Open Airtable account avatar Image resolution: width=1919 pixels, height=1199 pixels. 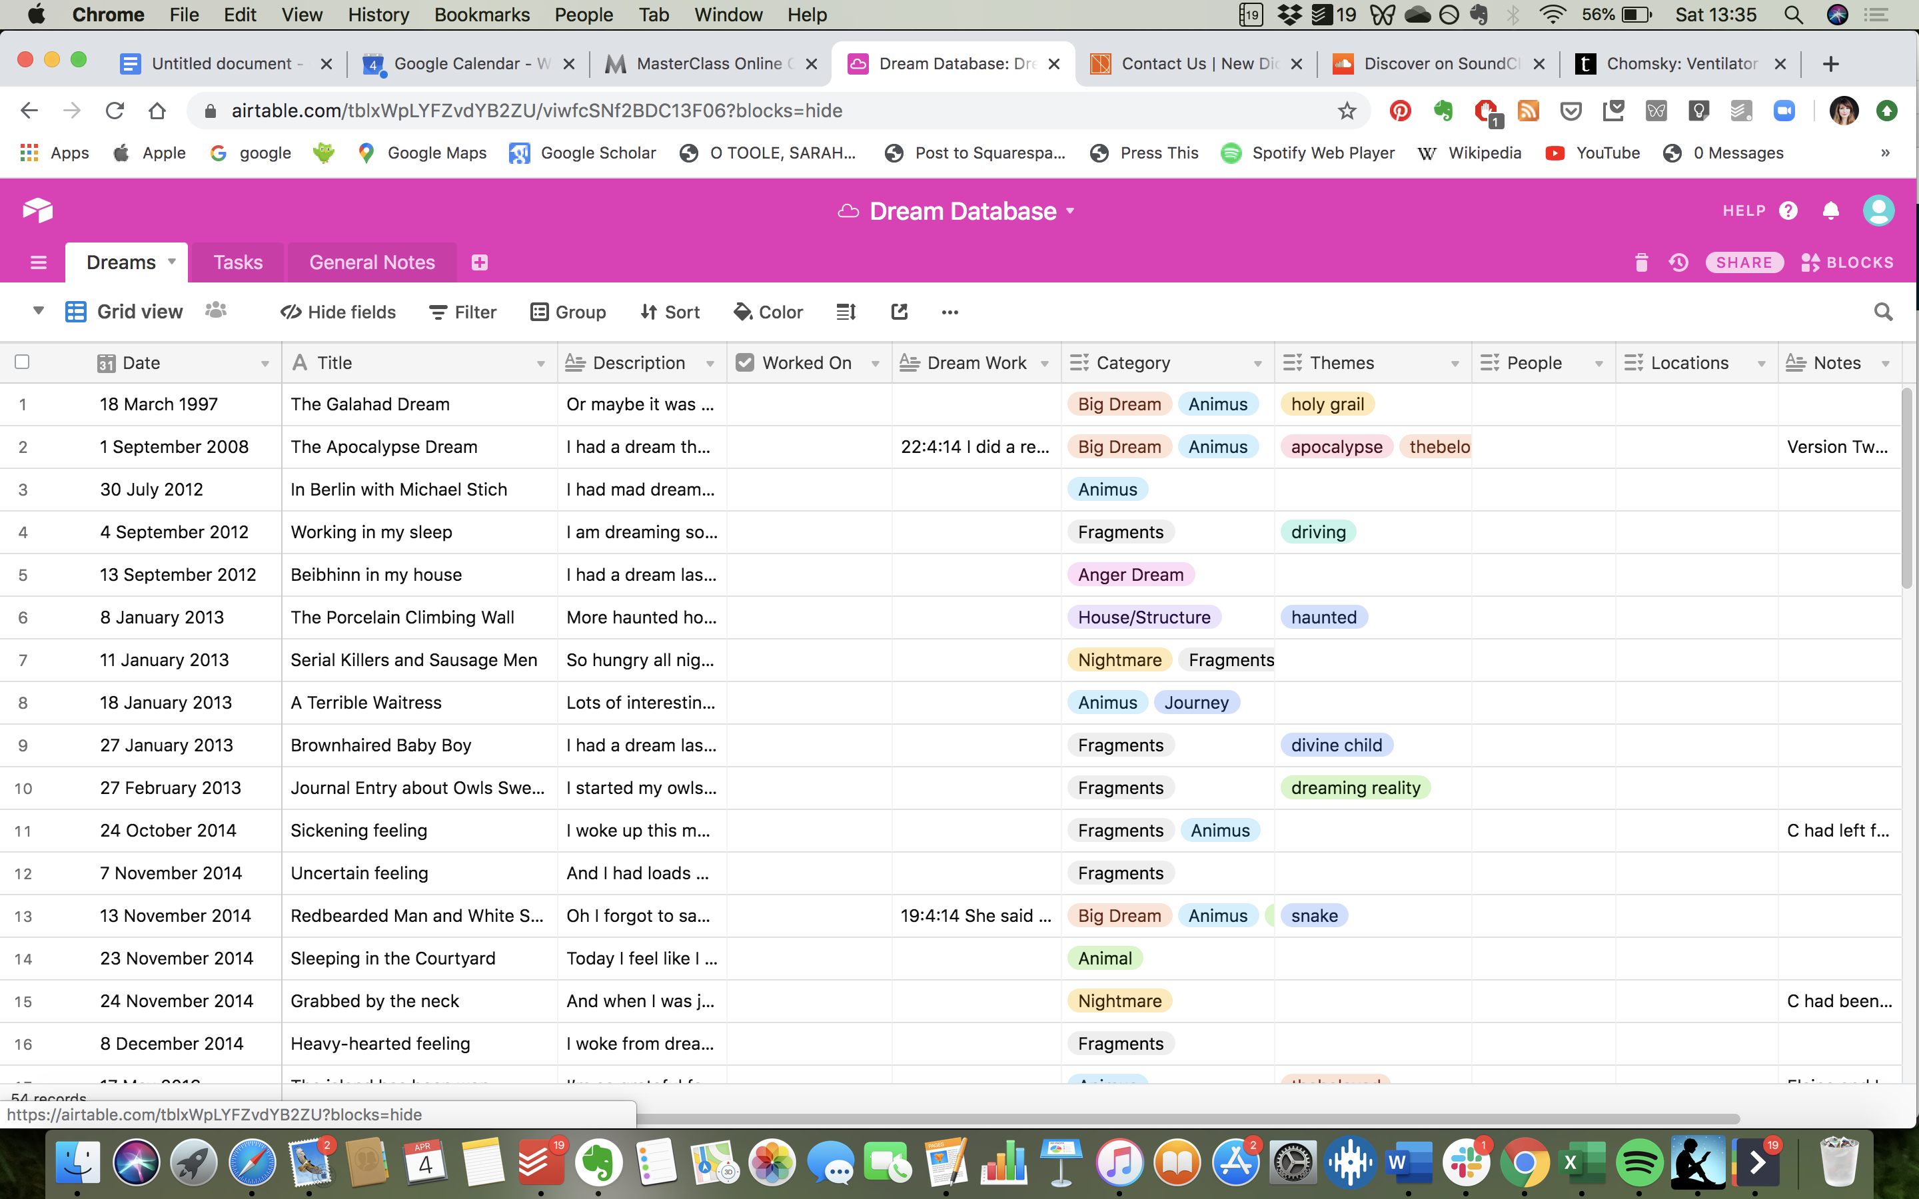(x=1878, y=211)
